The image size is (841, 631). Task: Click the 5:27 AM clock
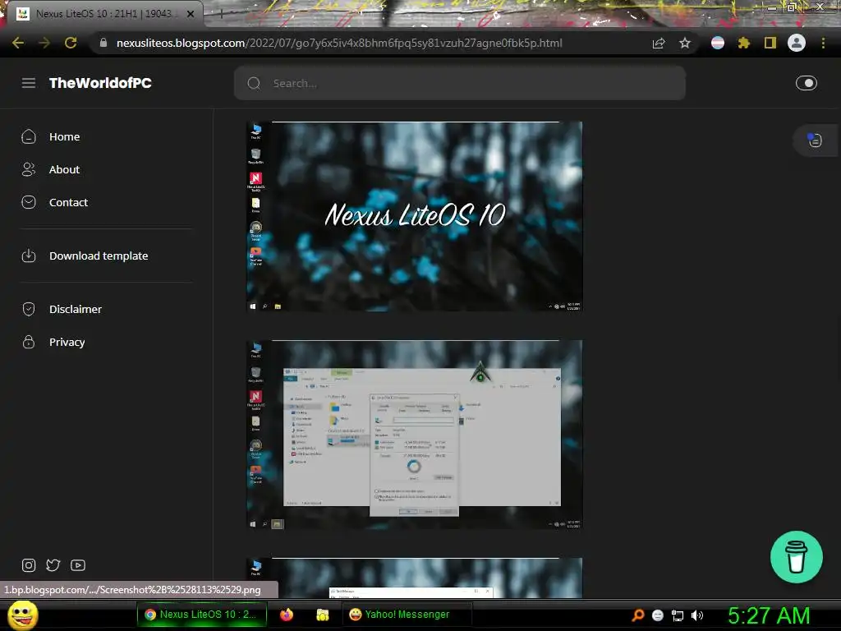(x=769, y=615)
